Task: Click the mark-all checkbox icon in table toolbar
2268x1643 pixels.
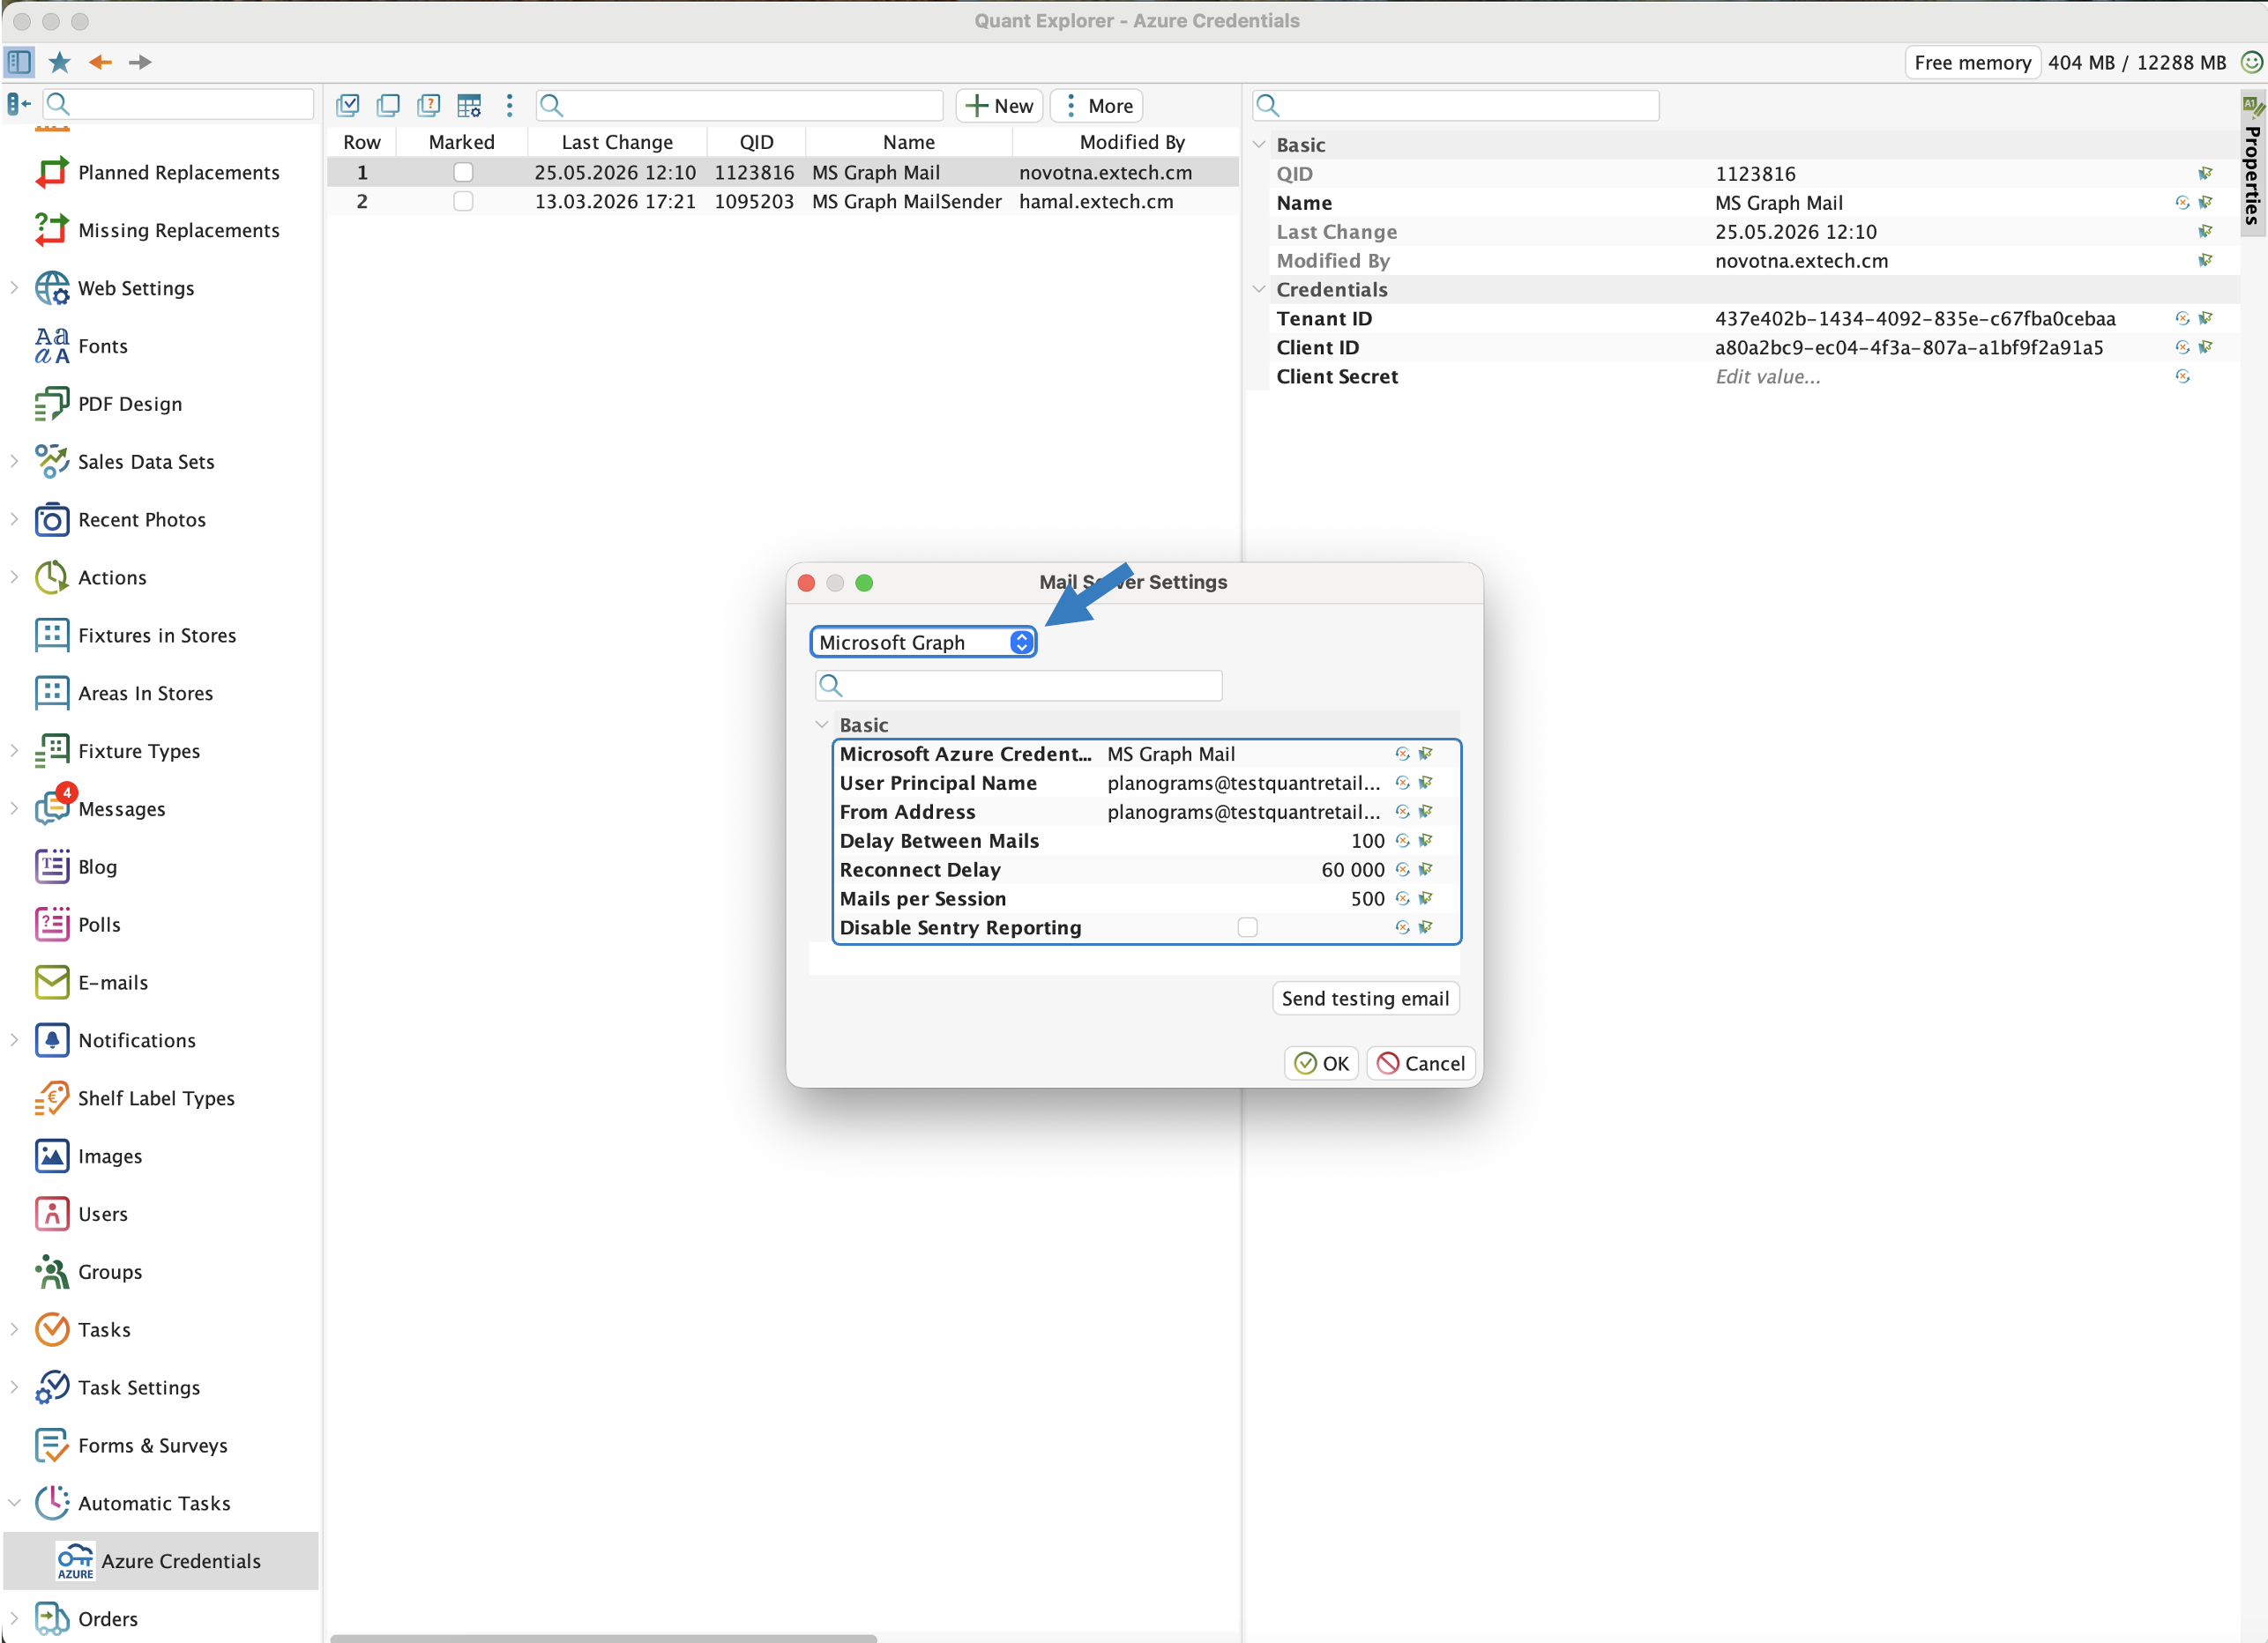Action: [x=348, y=105]
